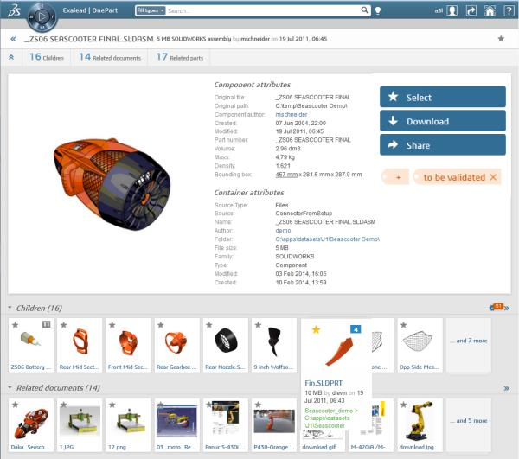Open the 03_moto_Re document thumbnail
Screen dimensions: 519x459
click(x=176, y=422)
